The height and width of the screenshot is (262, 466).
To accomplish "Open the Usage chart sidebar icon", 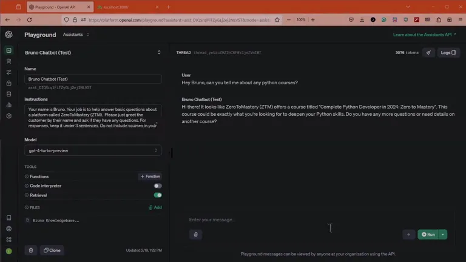I will (9, 105).
